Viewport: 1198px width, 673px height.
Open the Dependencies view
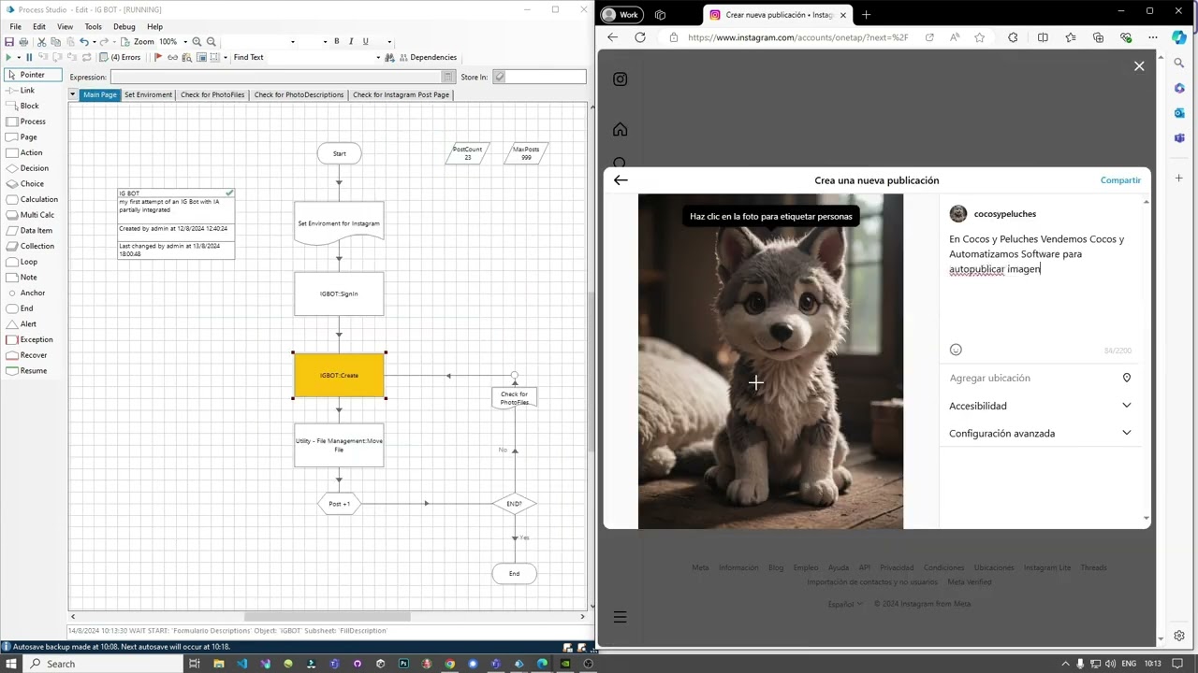pyautogui.click(x=428, y=57)
